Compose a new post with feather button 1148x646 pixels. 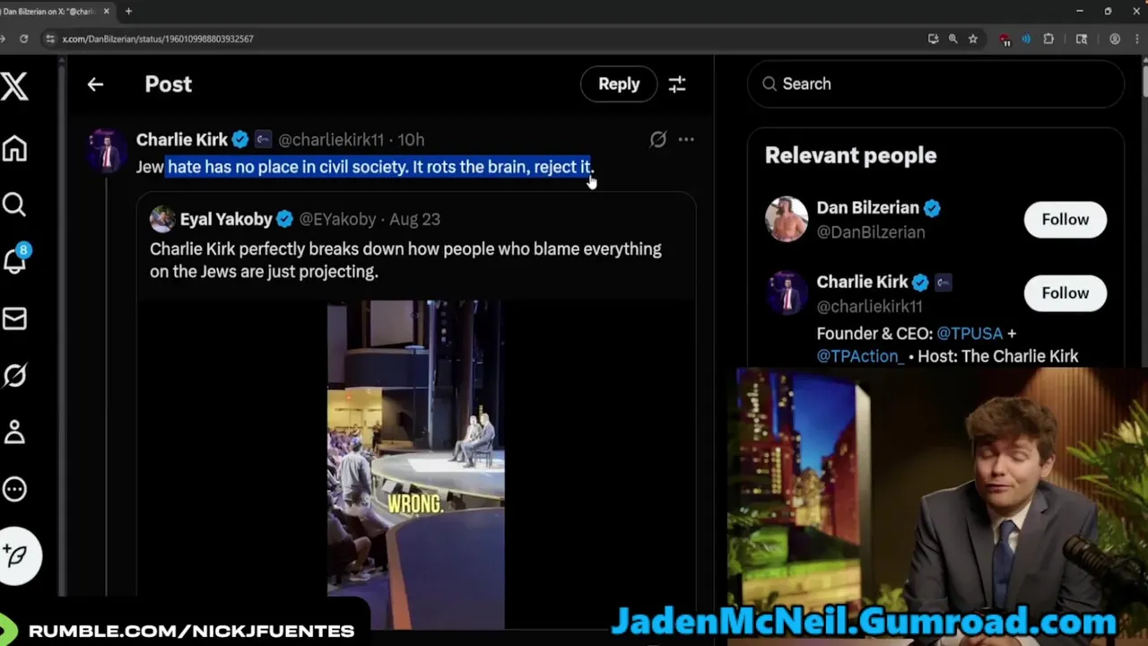coord(16,556)
